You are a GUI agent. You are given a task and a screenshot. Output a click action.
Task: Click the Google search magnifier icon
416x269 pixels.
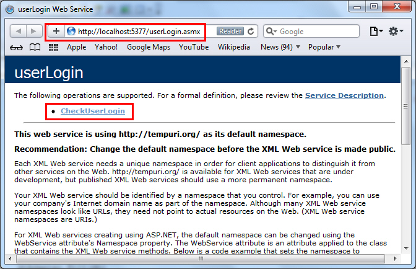pyautogui.click(x=271, y=32)
